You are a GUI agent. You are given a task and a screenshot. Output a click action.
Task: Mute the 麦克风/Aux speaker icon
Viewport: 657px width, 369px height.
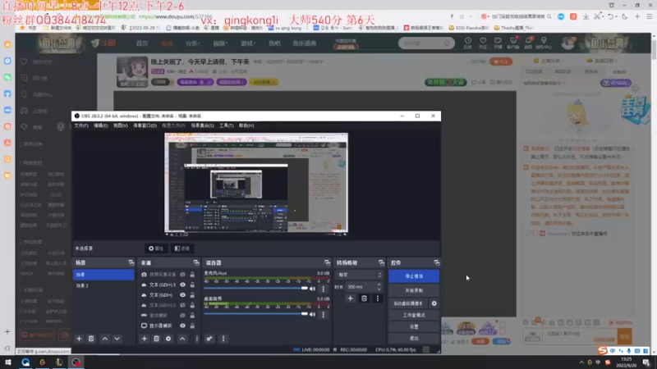coord(312,289)
